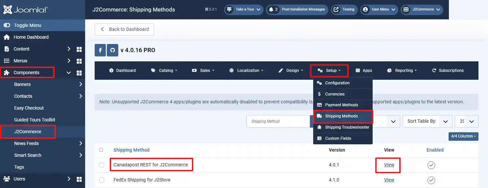Image resolution: width=488 pixels, height=188 pixels.
Task: Open the User Menu dropdown
Action: (x=379, y=10)
